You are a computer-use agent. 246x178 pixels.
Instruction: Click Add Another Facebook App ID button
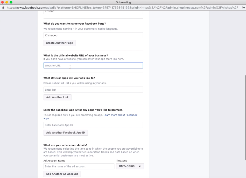click(x=66, y=133)
